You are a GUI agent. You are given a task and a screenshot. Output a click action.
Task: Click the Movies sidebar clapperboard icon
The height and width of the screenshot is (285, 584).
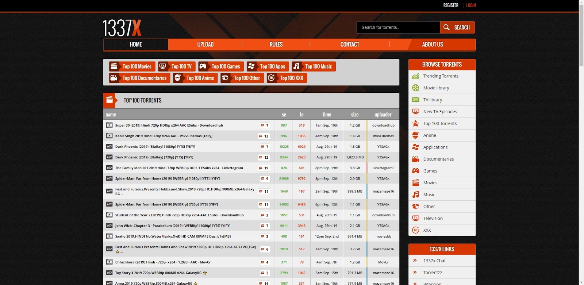[x=415, y=182]
